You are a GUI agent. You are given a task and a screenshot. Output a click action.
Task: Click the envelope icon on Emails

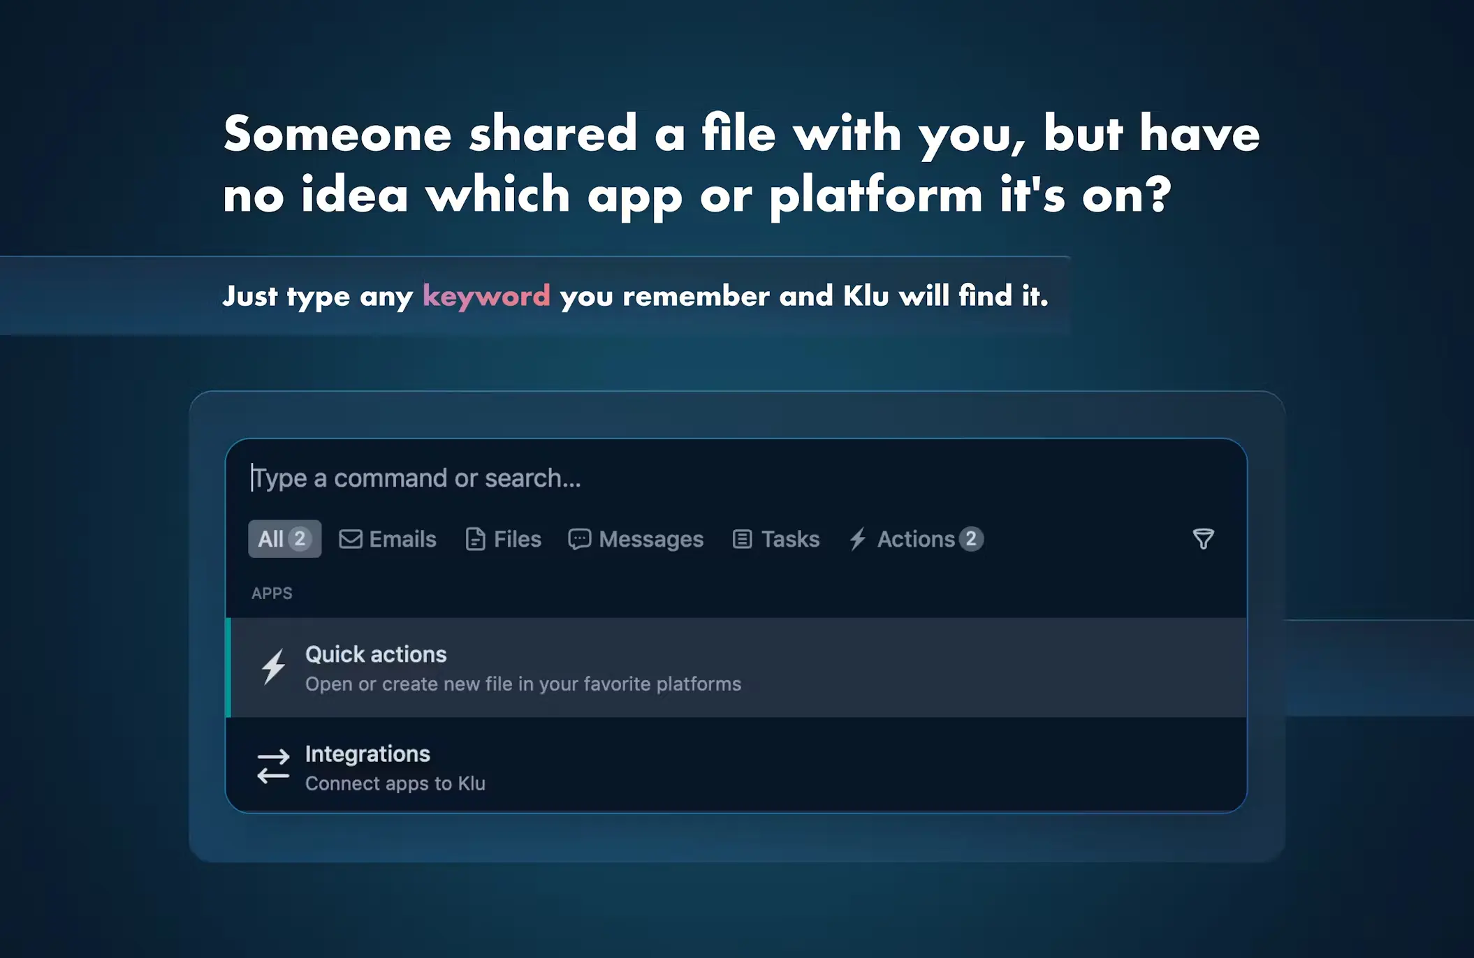351,539
